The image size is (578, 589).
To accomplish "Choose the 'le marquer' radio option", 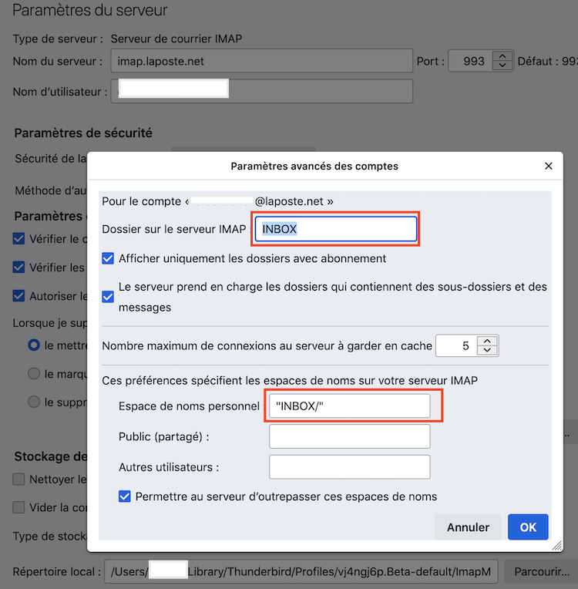I will tap(34, 374).
